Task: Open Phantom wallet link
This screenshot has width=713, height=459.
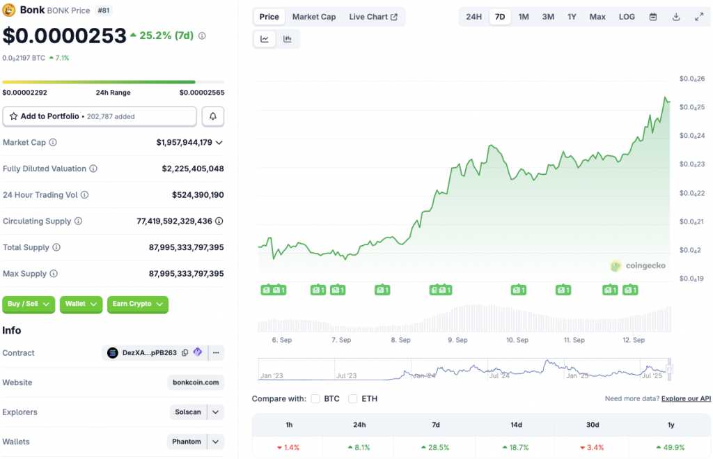Action: click(187, 442)
